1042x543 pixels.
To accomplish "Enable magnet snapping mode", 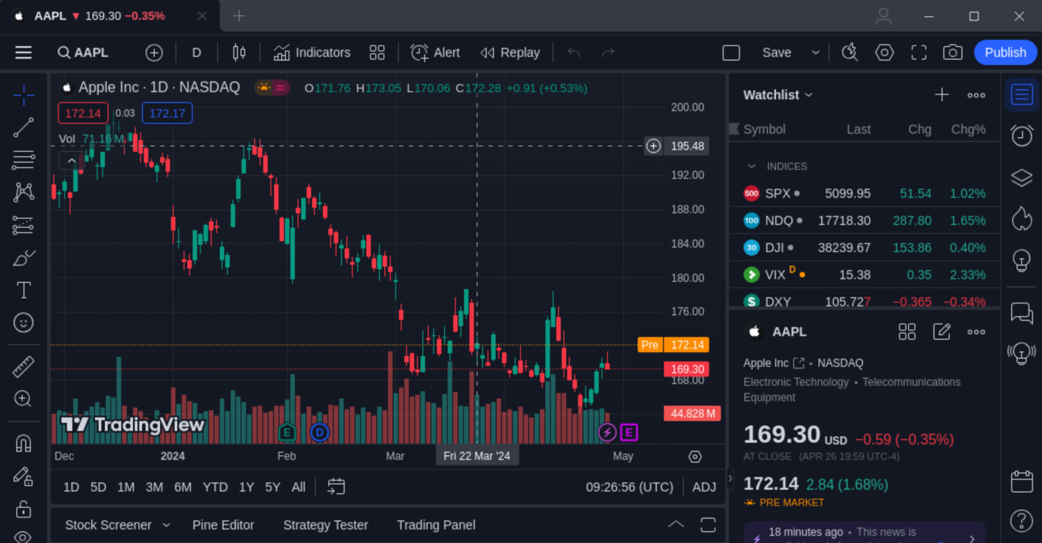I will point(22,442).
